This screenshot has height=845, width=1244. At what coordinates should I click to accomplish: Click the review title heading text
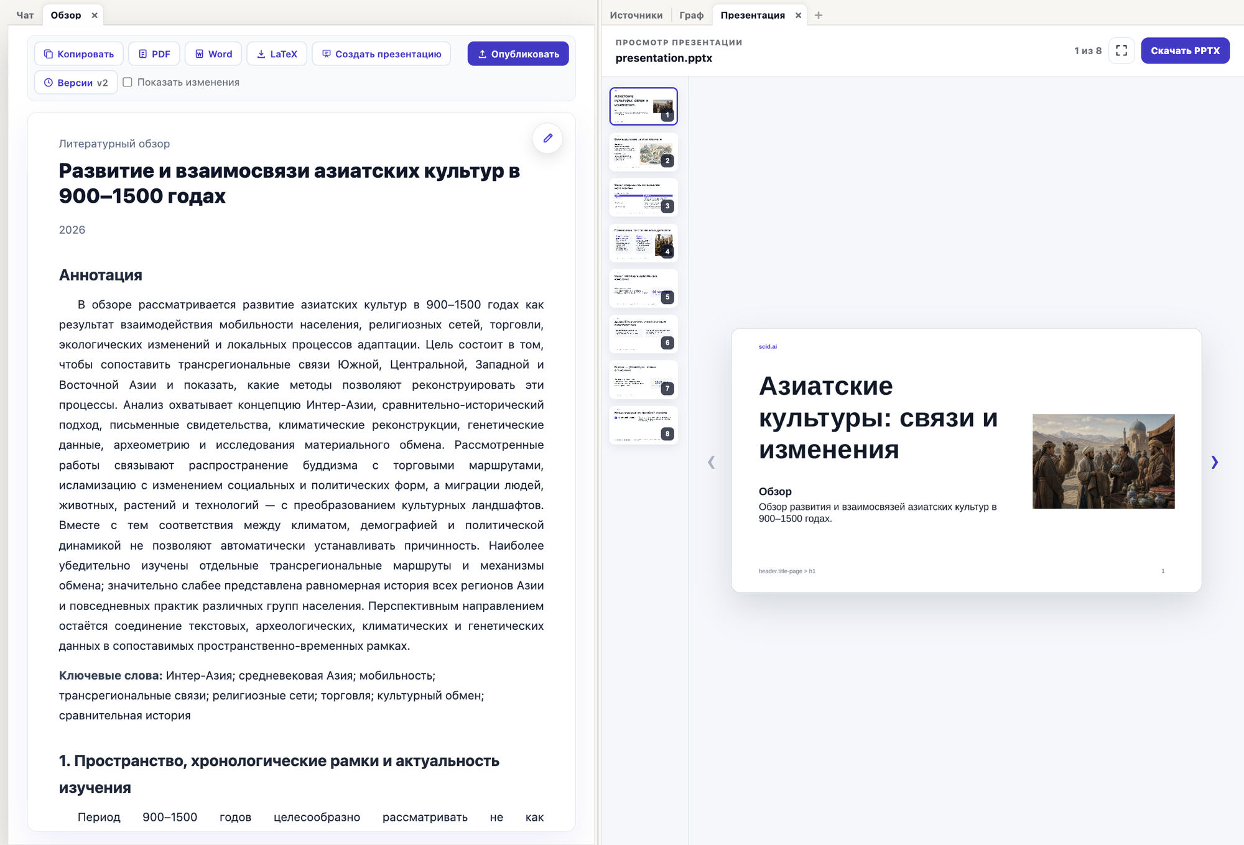click(x=289, y=183)
